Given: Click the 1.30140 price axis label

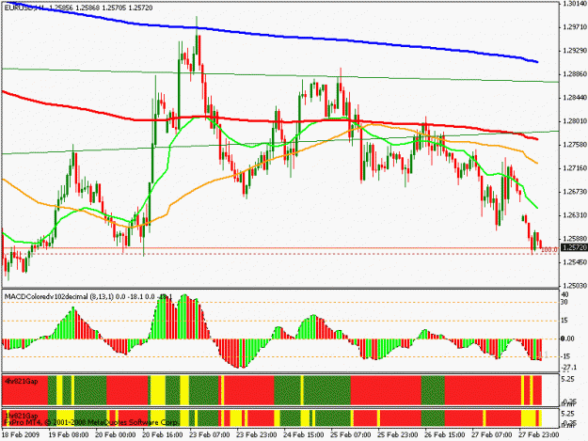Looking at the screenshot, I should (x=574, y=4).
